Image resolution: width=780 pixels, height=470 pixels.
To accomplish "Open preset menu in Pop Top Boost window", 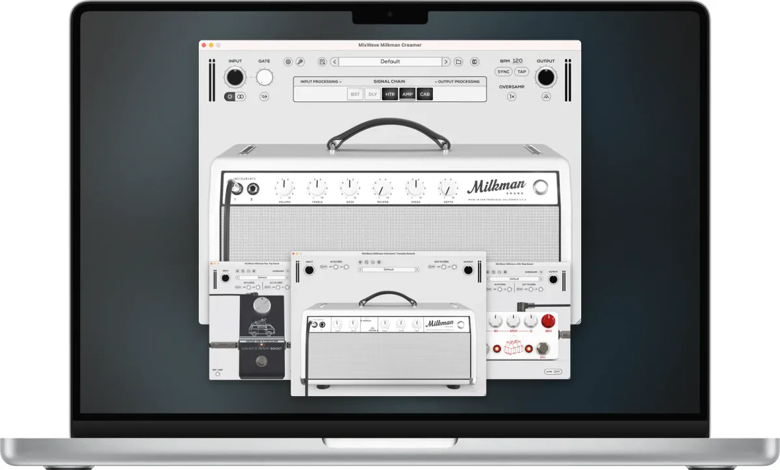I will [x=262, y=278].
